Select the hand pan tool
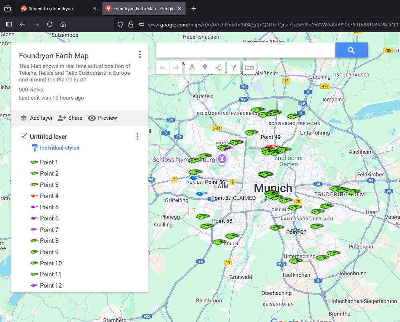The width and height of the screenshot is (400, 322). click(x=192, y=68)
